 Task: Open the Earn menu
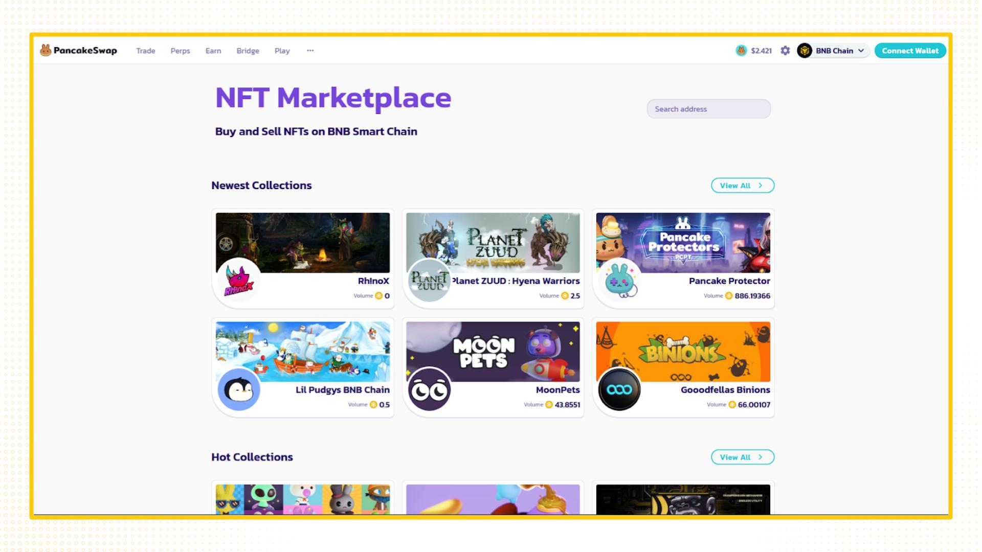click(213, 51)
